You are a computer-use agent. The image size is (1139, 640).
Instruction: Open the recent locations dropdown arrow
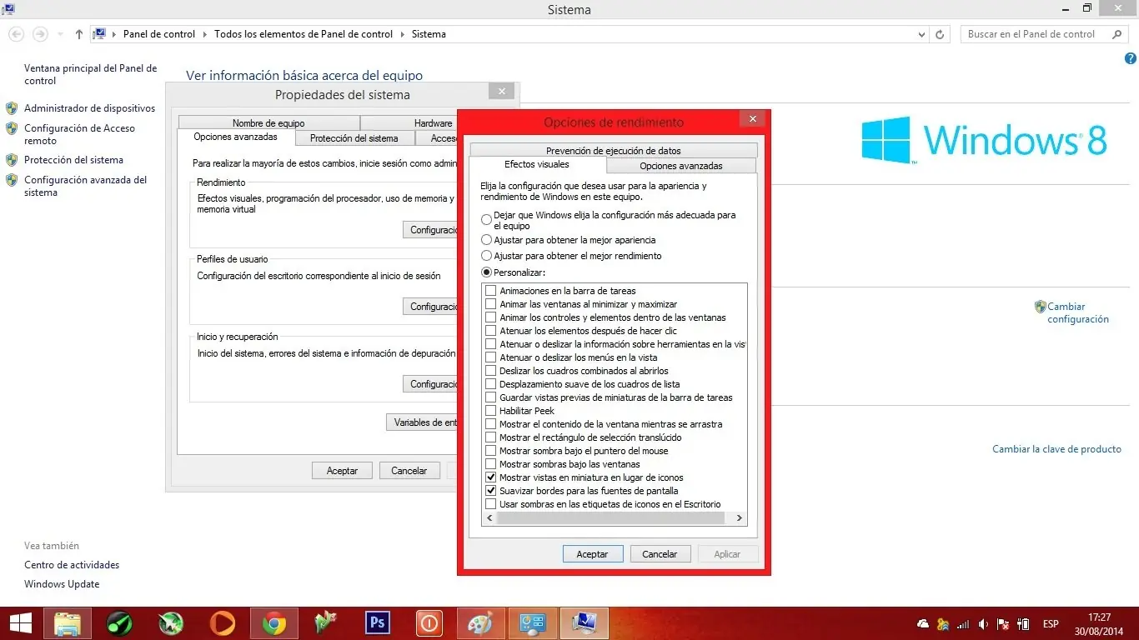(60, 34)
